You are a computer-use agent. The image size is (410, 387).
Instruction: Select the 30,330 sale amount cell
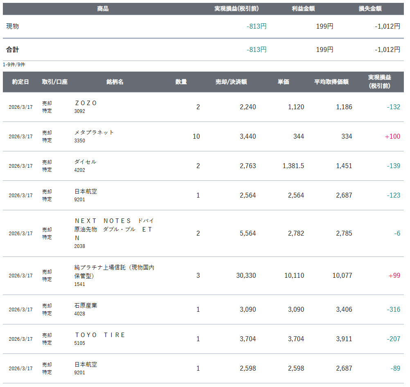[x=246, y=276]
